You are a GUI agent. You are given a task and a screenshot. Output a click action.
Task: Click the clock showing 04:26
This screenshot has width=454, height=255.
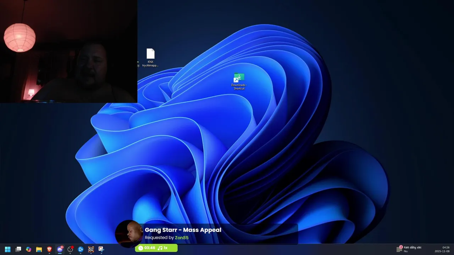pos(446,247)
